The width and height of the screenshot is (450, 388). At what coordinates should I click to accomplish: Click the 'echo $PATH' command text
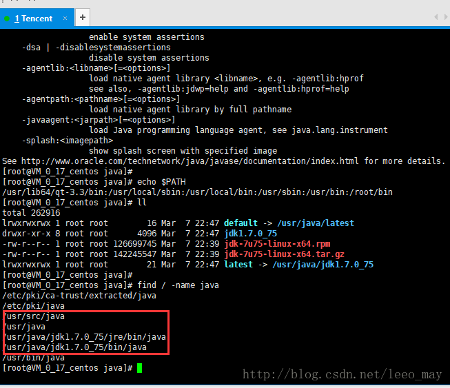(161, 182)
